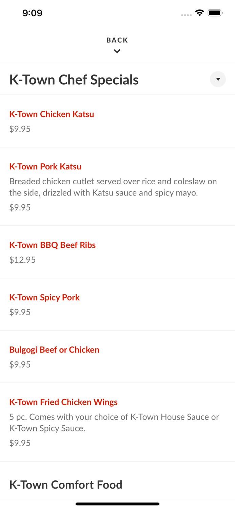
Task: Collapse the K-Town Chef Specials section
Action: coord(218,79)
